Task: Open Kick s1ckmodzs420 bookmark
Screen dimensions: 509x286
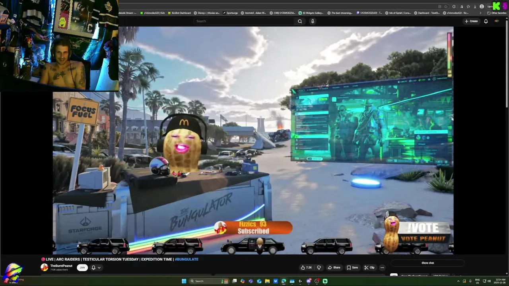Action: [x=152, y=13]
